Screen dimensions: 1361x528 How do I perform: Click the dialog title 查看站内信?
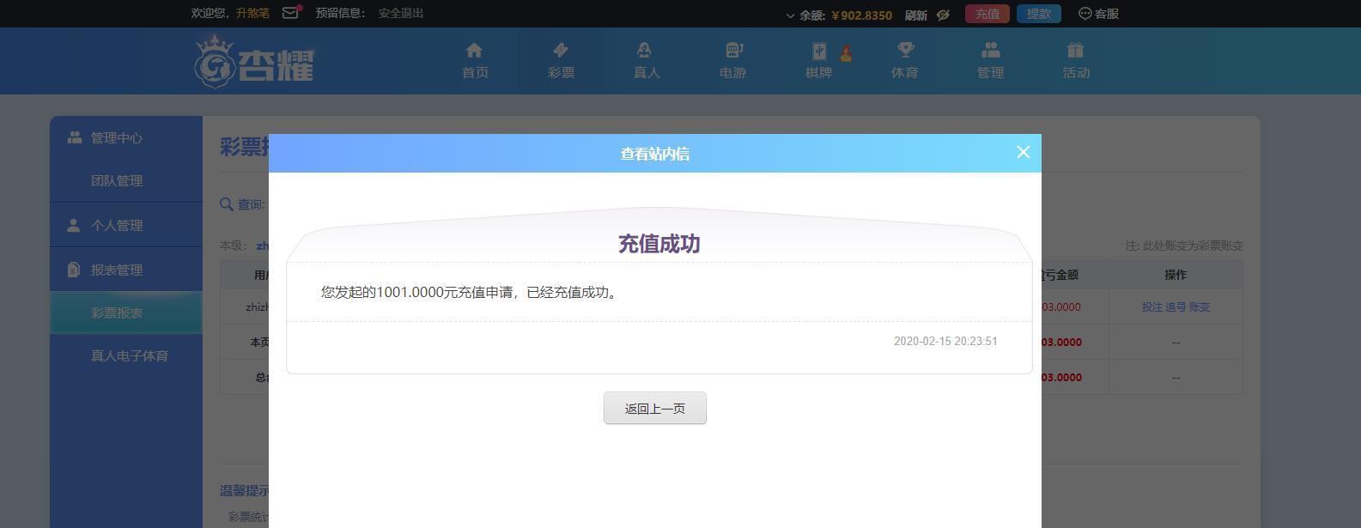(x=655, y=154)
